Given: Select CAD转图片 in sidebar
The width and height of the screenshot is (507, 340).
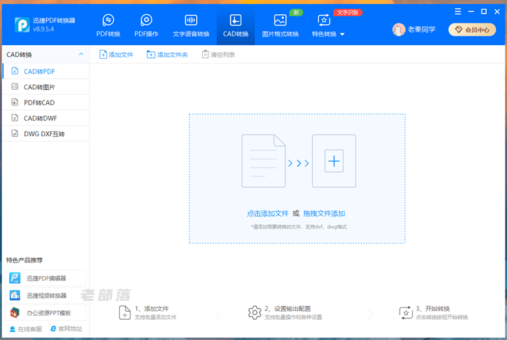Looking at the screenshot, I should [x=46, y=87].
